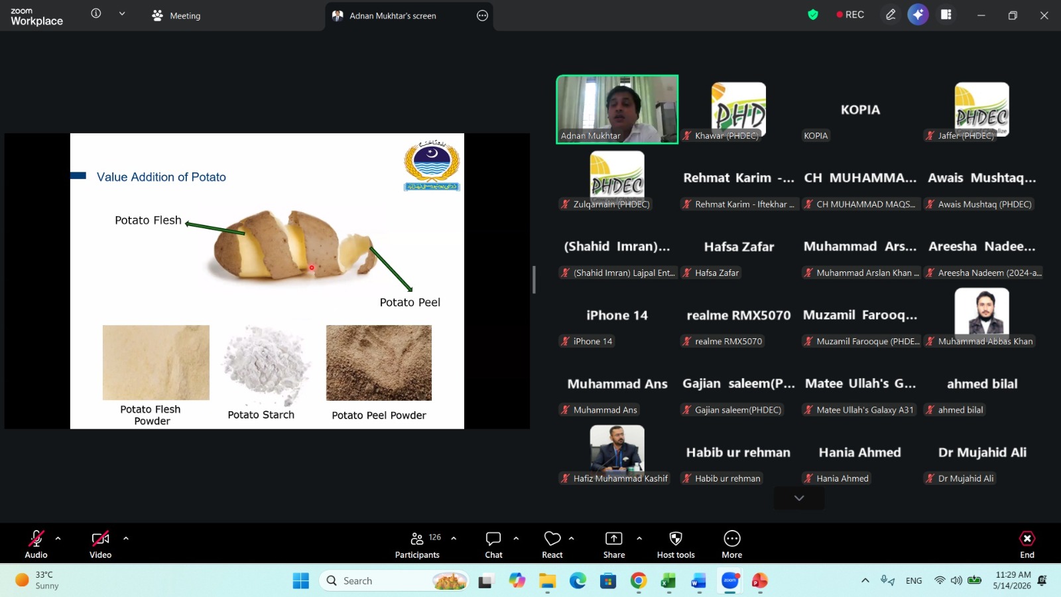Image resolution: width=1061 pixels, height=597 pixels.
Task: Show more participants with down chevron
Action: [x=799, y=498]
